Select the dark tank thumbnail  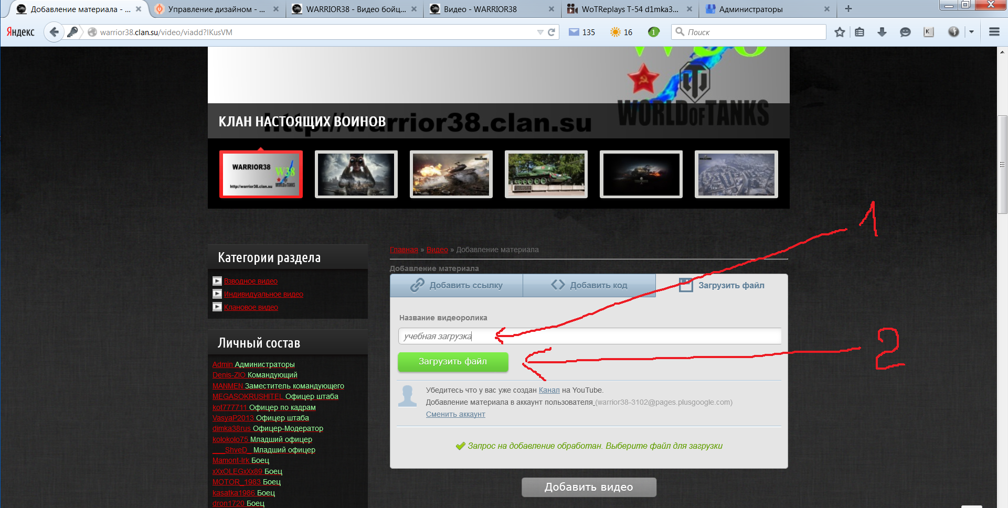pos(641,174)
